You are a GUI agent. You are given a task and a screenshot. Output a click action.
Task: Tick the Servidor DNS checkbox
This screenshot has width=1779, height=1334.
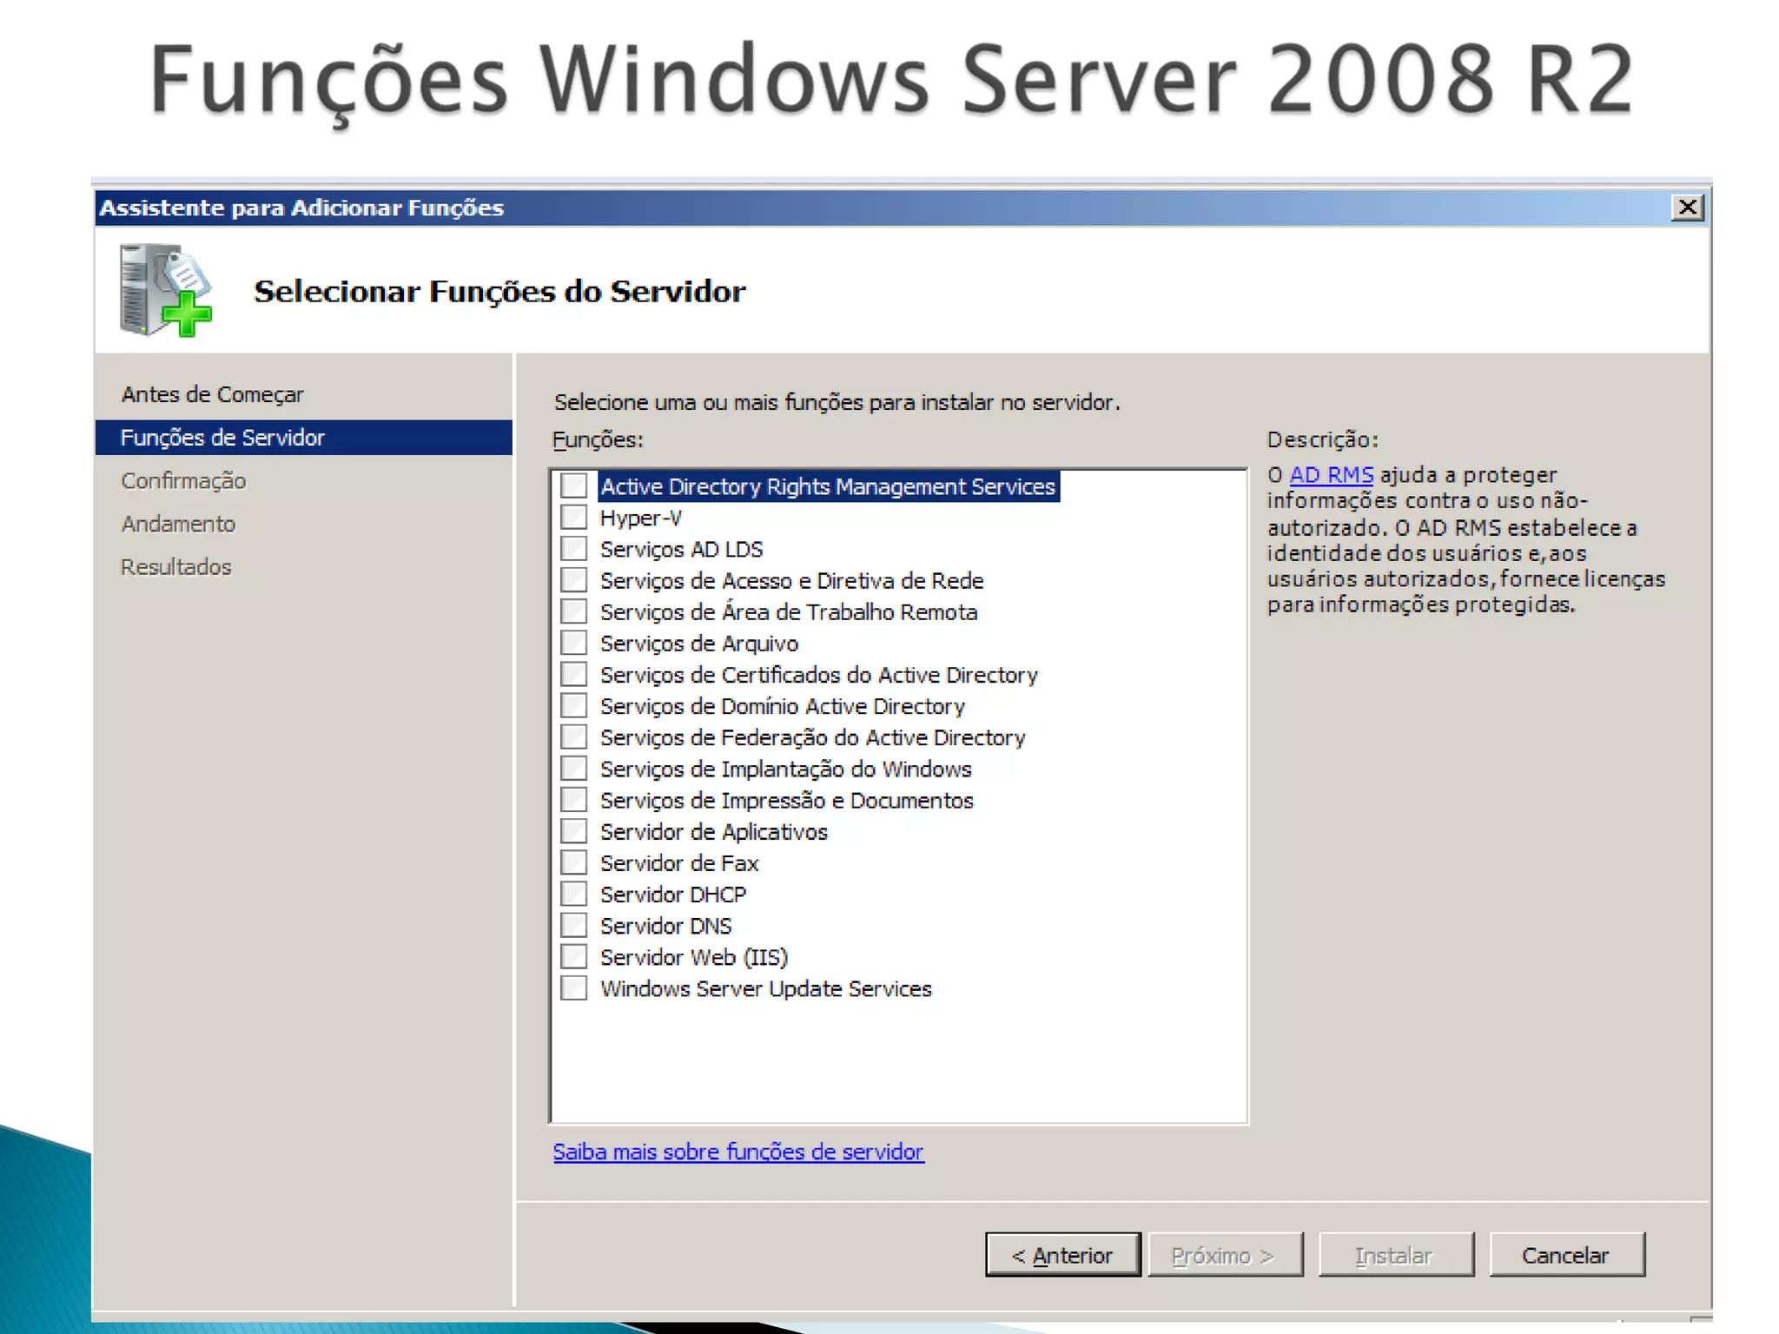tap(573, 925)
